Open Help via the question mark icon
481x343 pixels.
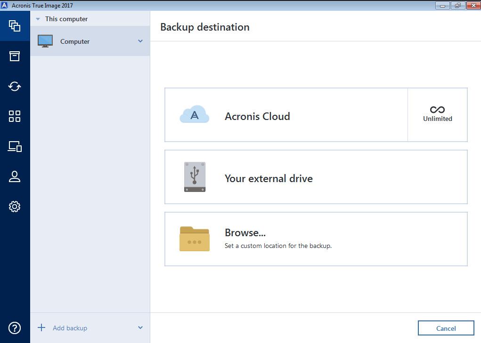point(15,328)
